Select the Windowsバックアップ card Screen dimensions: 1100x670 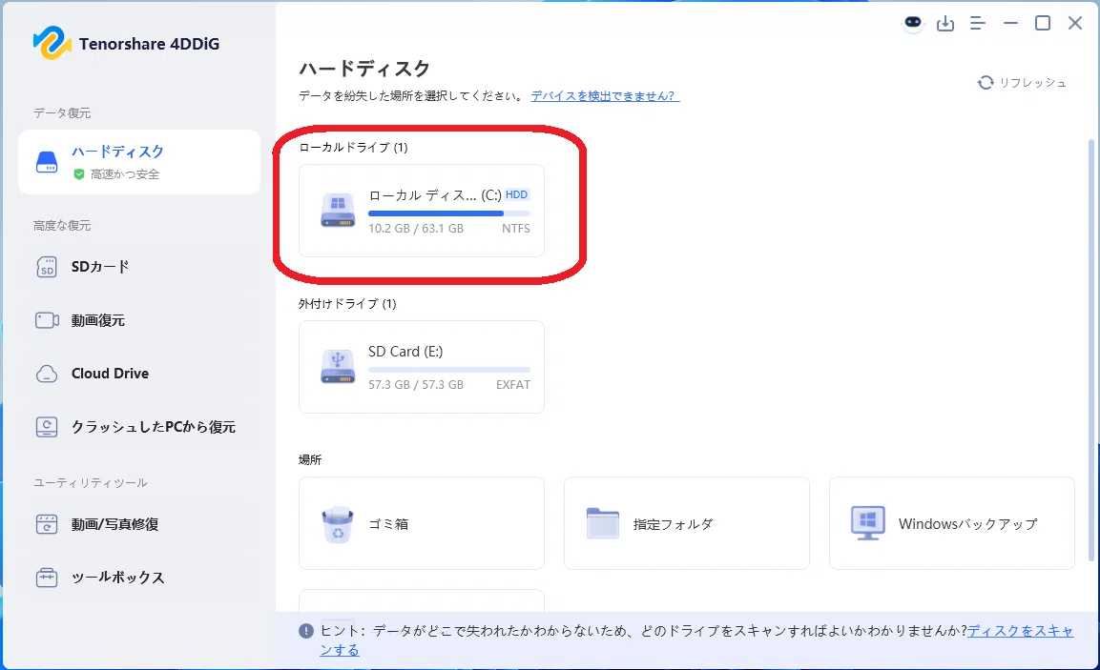tap(952, 523)
